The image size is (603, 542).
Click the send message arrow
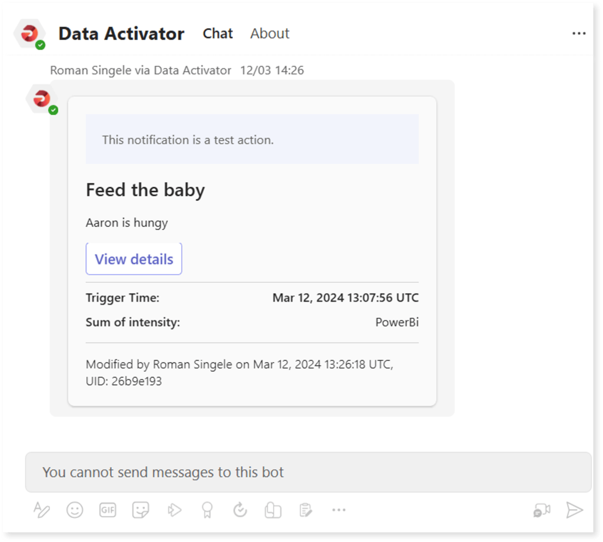(575, 510)
